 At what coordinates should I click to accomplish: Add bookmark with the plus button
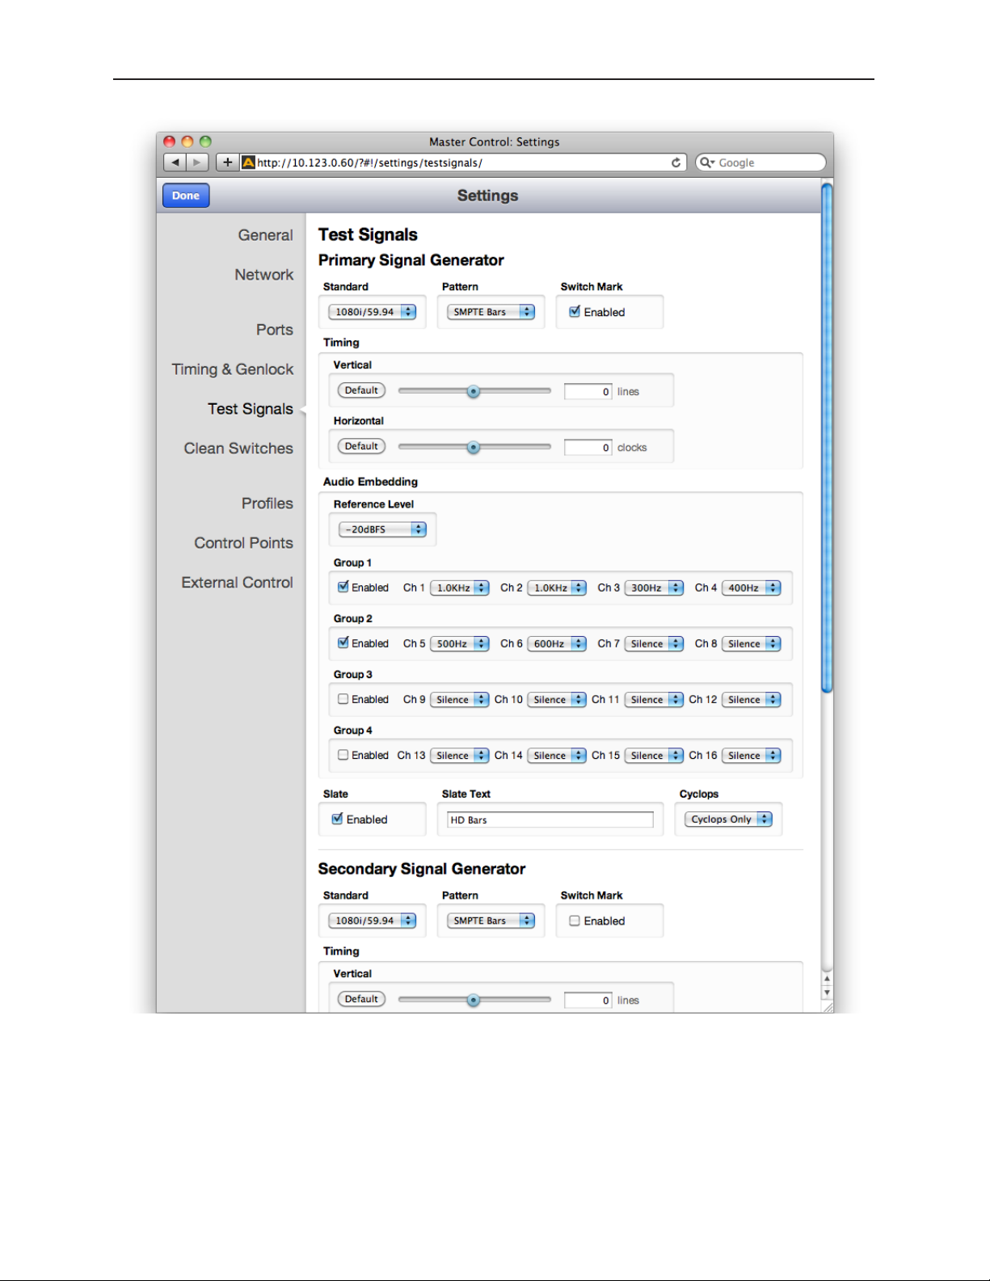pos(227,162)
